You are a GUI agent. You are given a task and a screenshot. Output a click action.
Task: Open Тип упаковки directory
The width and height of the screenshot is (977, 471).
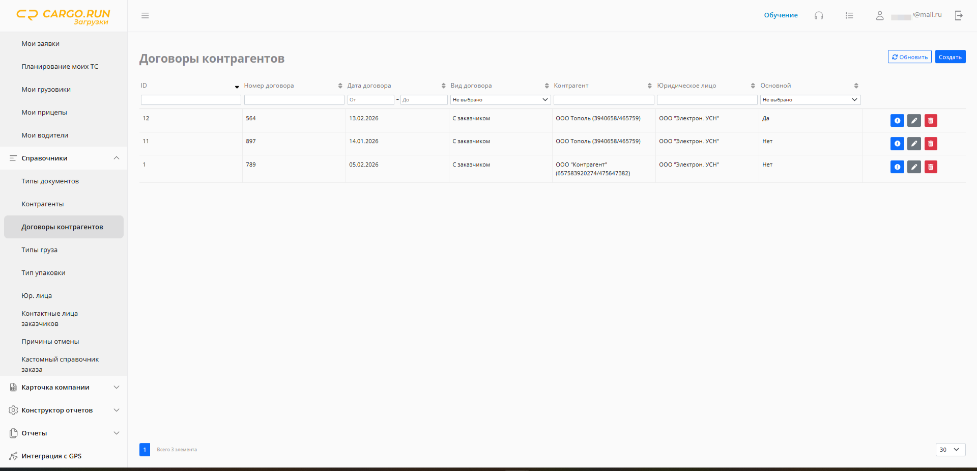point(43,273)
